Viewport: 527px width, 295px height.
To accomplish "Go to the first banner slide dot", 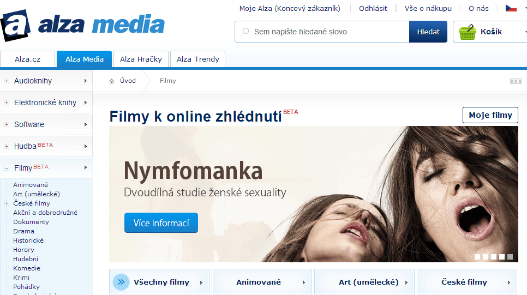I will (x=477, y=257).
